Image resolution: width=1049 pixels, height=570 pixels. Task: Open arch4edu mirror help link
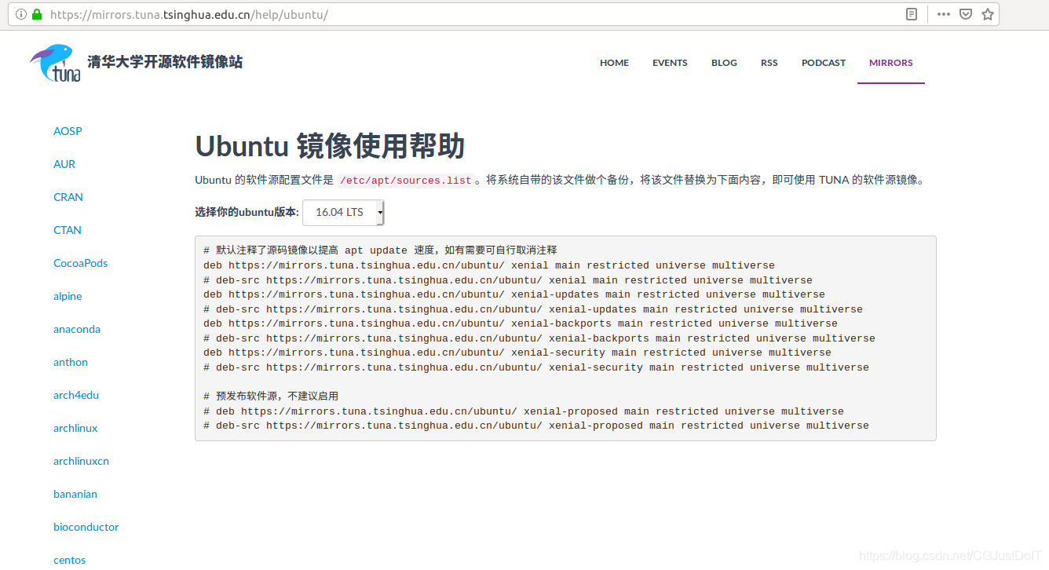click(76, 395)
